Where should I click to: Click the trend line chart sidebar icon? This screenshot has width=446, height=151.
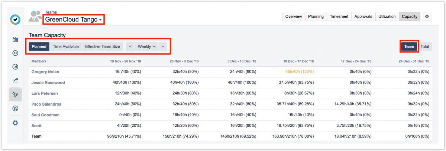15,80
